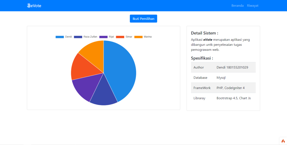The width and height of the screenshot is (287, 145).
Task: Select the Author row in Spesifikasi table
Action: [x=223, y=67]
